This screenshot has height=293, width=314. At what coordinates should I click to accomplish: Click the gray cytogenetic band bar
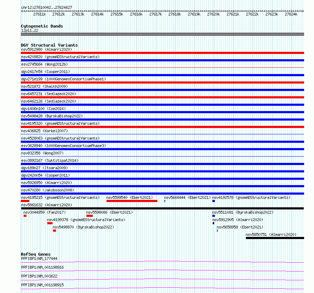(x=162, y=34)
